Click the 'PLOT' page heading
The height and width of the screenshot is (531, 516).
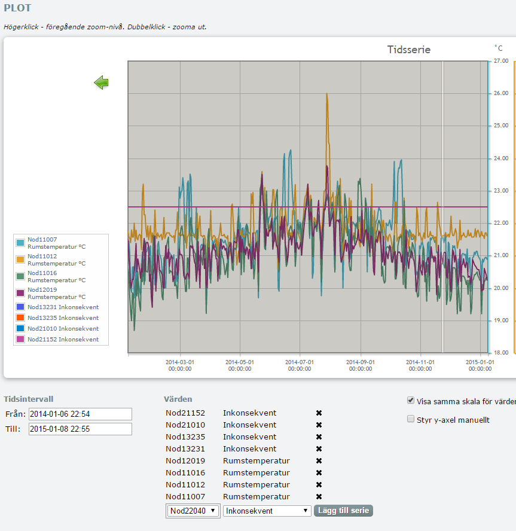tap(17, 8)
